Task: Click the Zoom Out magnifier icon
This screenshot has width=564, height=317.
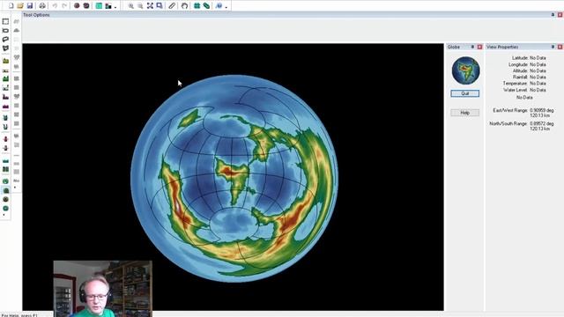Action: 140,6
